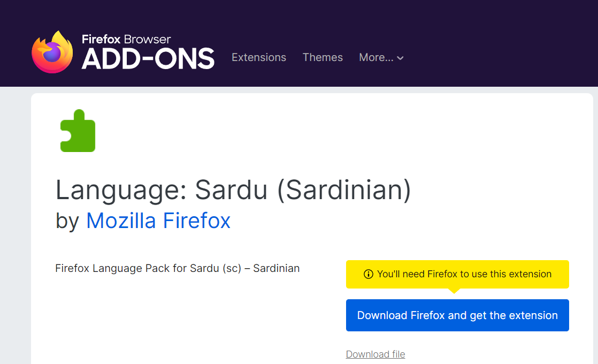Go to the Extensions section
Screen dimensions: 598x364
point(259,57)
